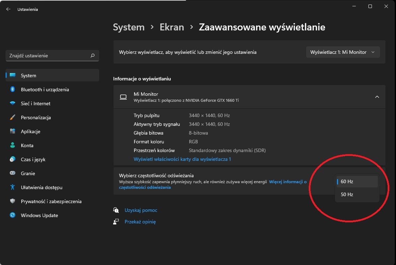Click the search magnifier icon
Screen dimensions: 396x265
tap(93, 56)
